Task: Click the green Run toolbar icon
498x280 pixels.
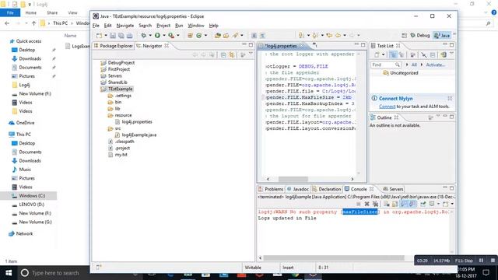Action: point(157,36)
